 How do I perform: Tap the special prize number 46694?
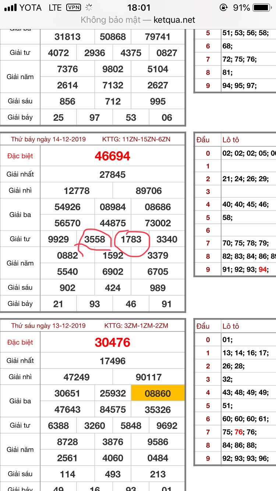[x=113, y=156]
